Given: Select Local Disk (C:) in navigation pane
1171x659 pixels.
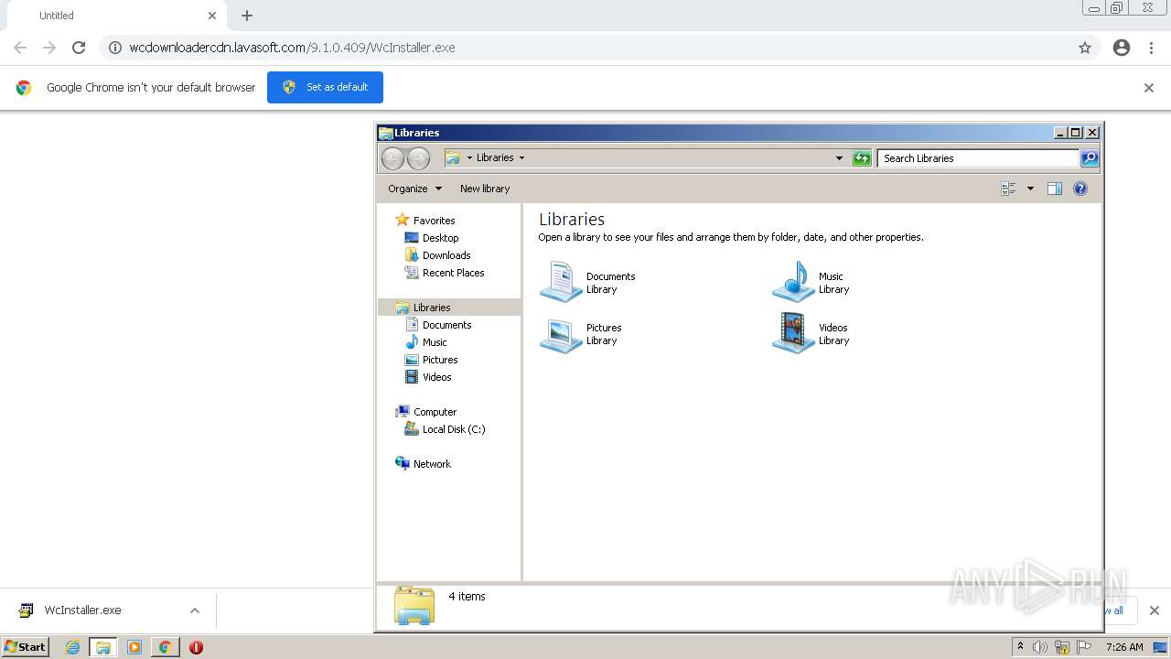Looking at the screenshot, I should [x=445, y=429].
